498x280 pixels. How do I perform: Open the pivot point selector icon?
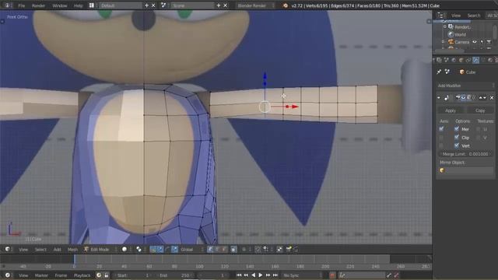pos(139,249)
